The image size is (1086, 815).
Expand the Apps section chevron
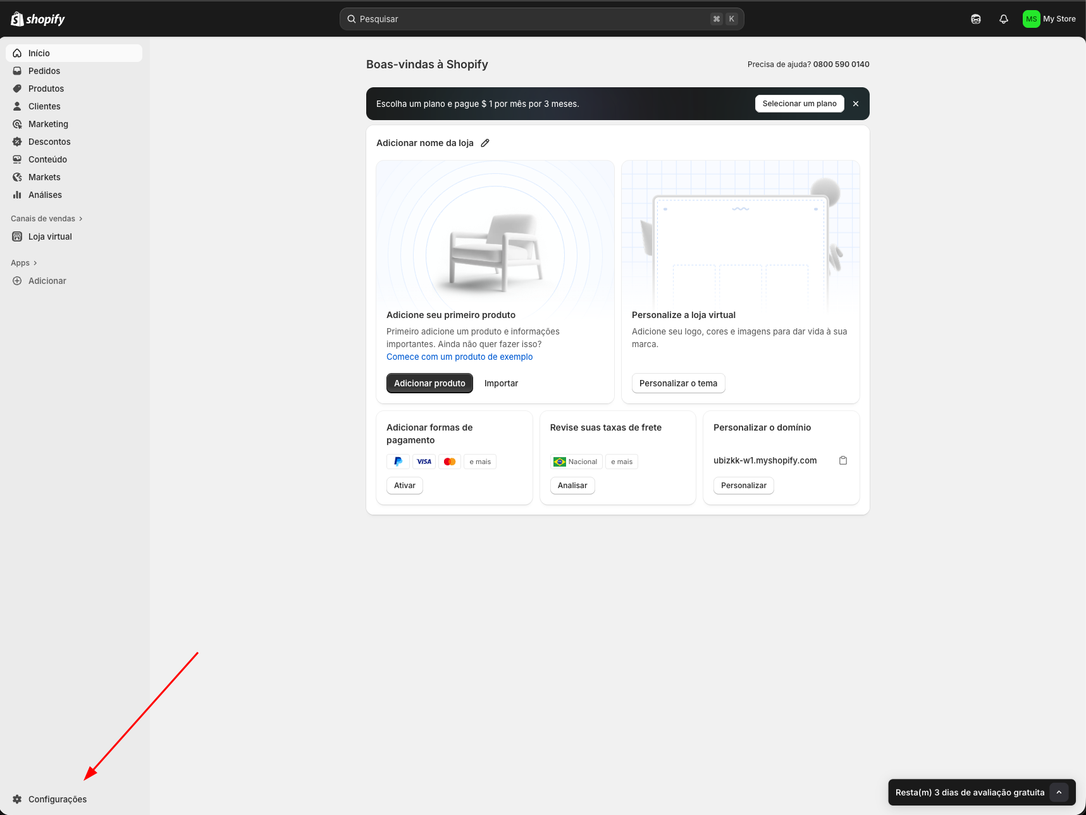click(35, 263)
